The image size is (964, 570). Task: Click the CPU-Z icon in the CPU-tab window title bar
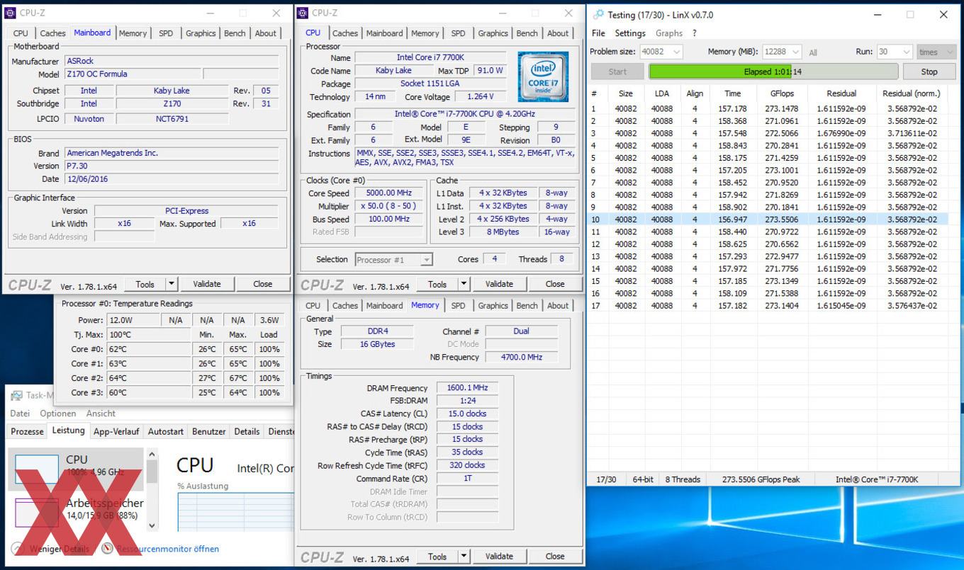tap(303, 13)
